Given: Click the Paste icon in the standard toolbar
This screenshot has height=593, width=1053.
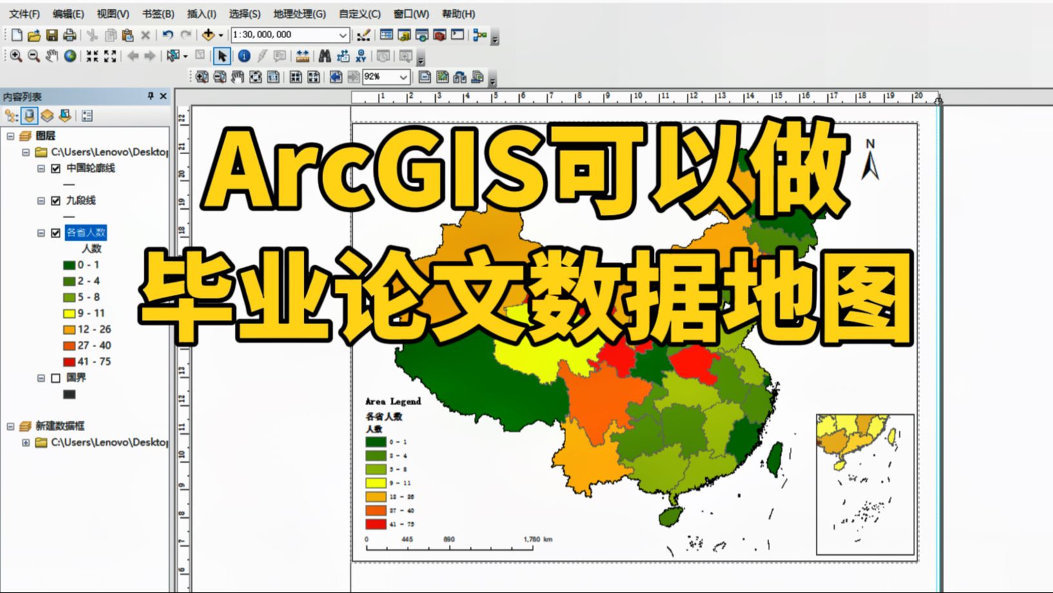Looking at the screenshot, I should point(128,35).
